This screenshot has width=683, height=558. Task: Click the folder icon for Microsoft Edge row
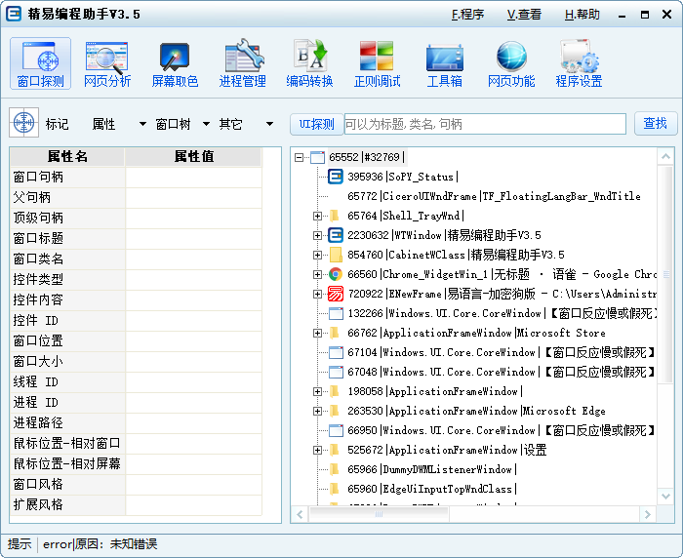coord(335,411)
